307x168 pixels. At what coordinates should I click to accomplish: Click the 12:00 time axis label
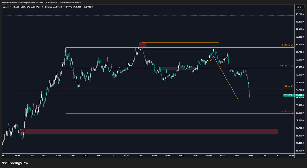pos(278,156)
